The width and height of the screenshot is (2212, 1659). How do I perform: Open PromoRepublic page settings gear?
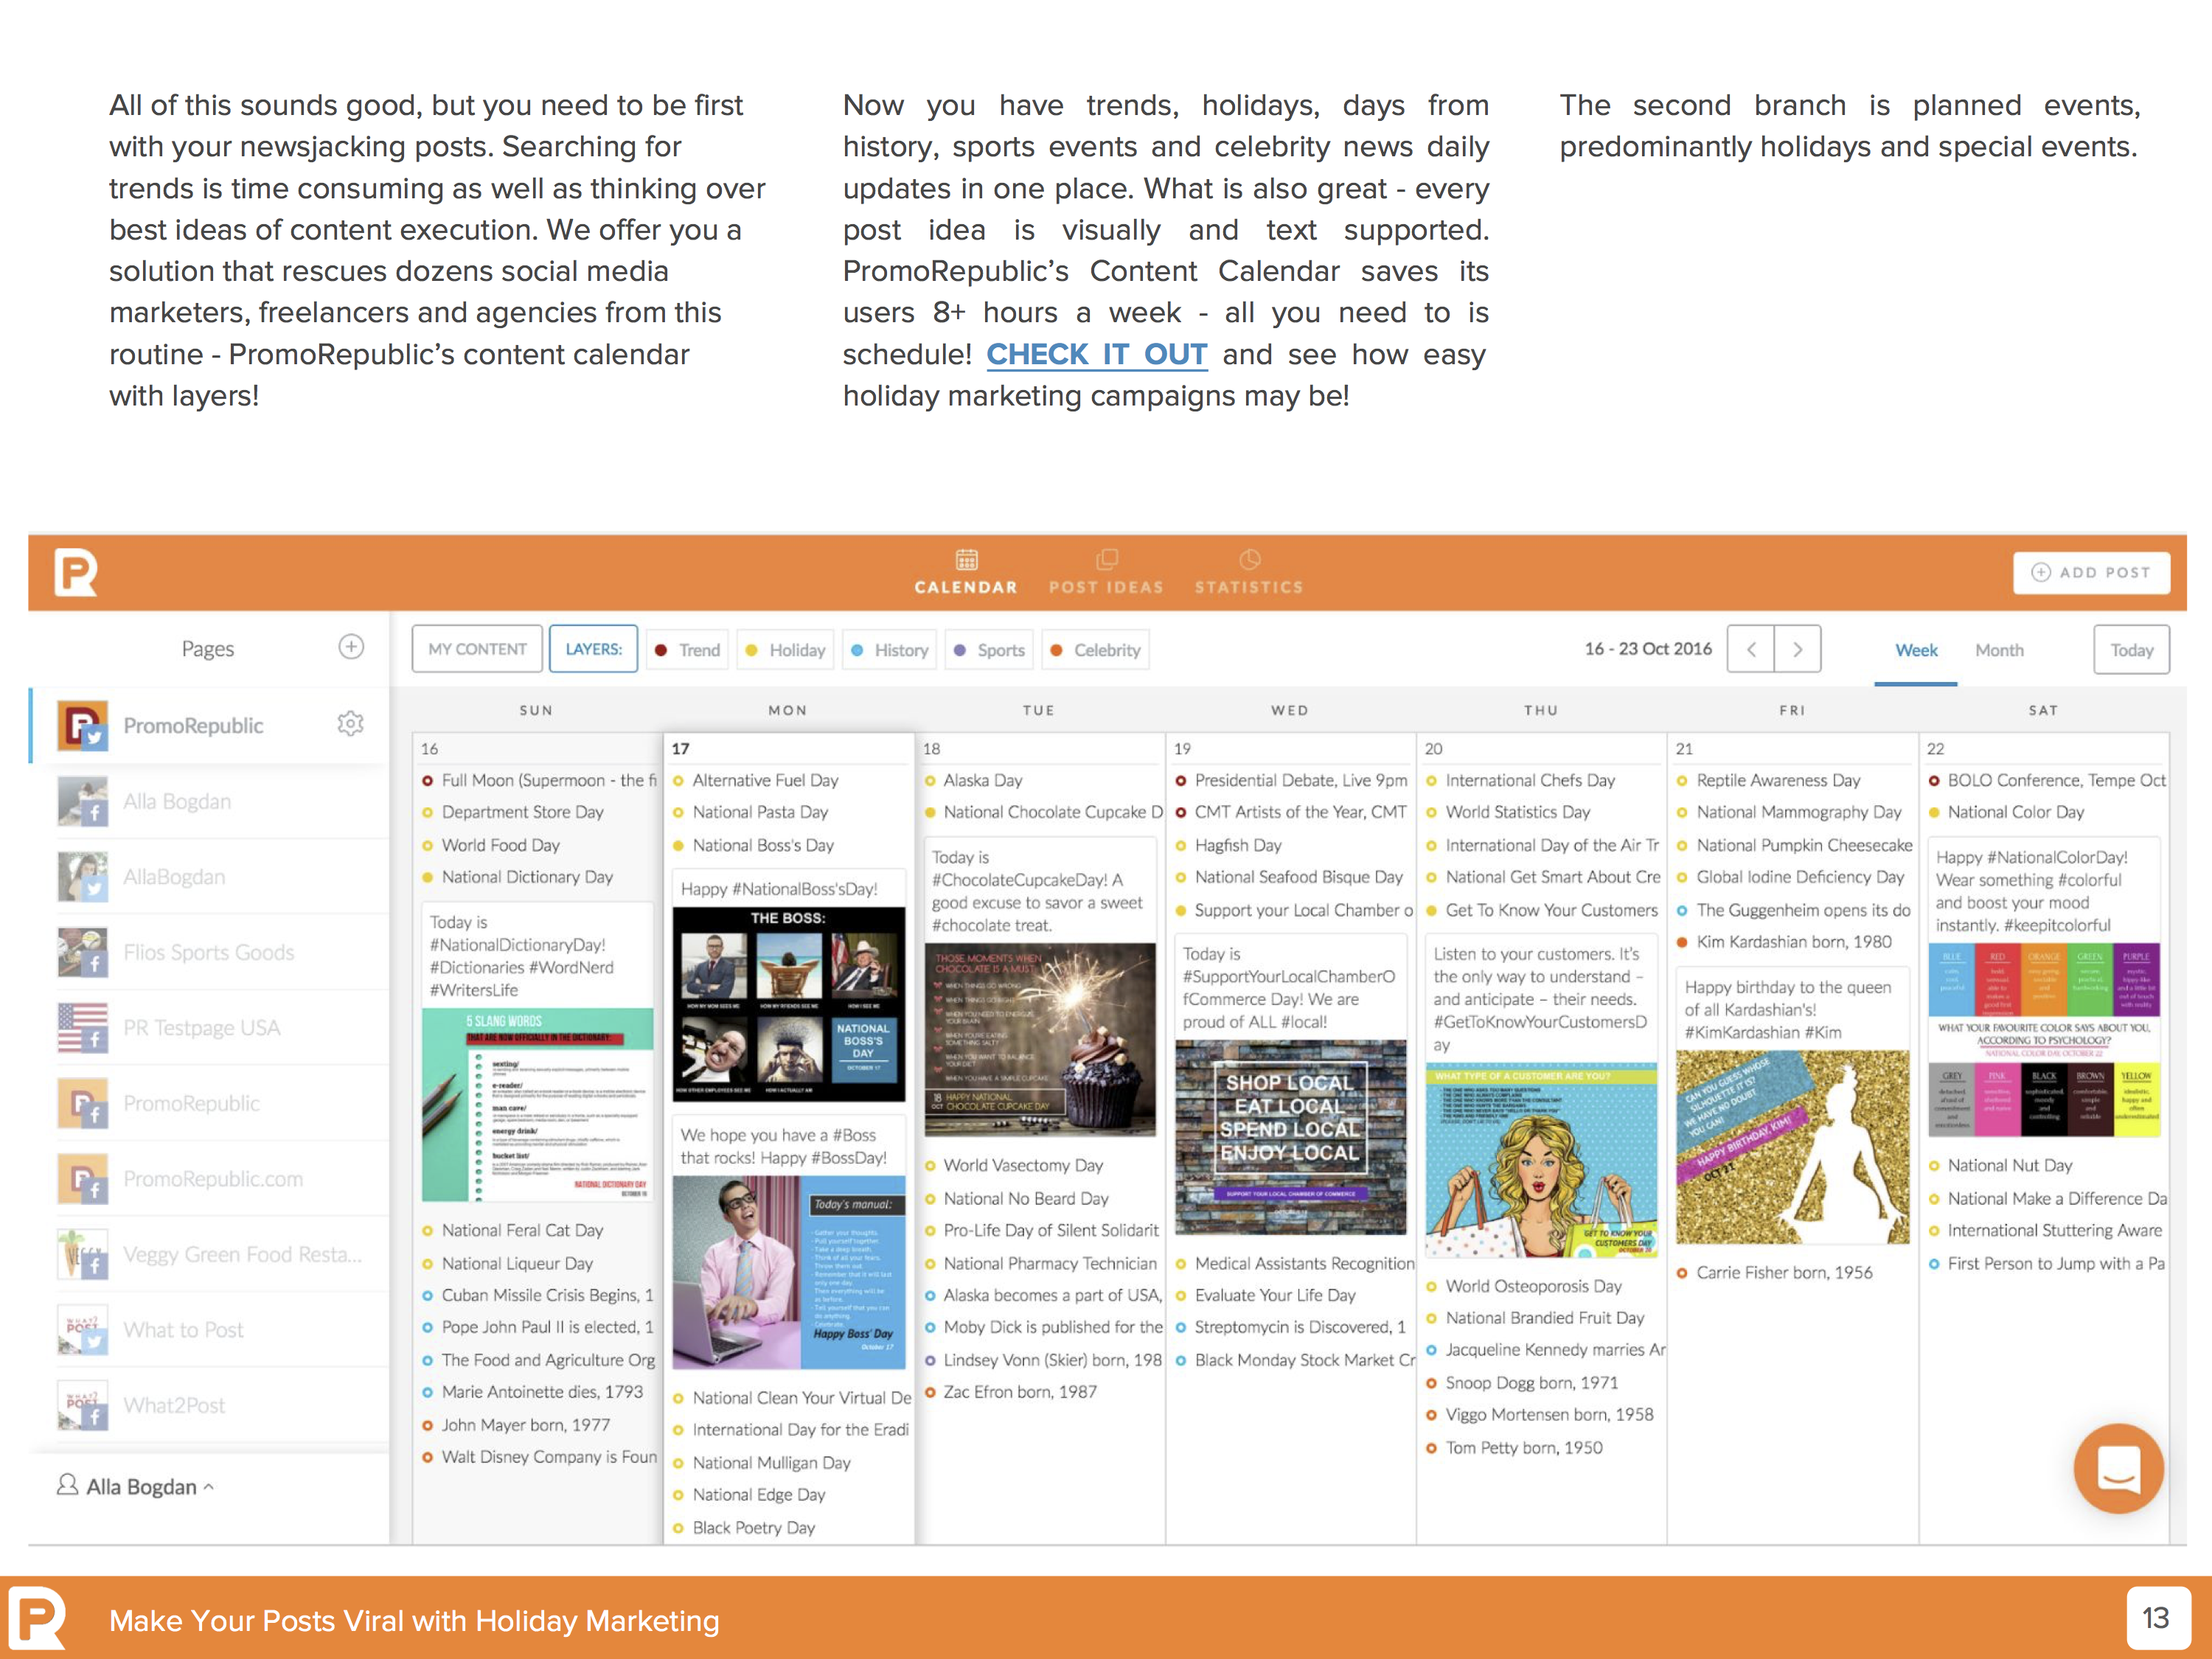[x=350, y=724]
